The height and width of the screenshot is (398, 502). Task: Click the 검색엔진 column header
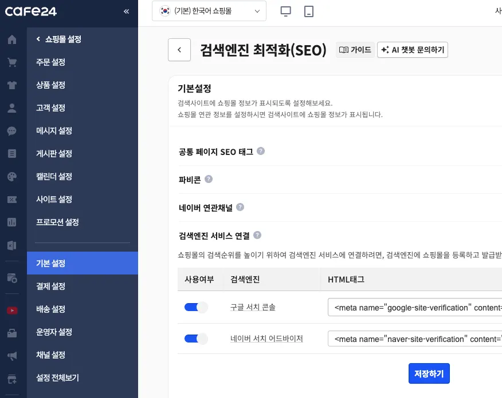point(245,280)
